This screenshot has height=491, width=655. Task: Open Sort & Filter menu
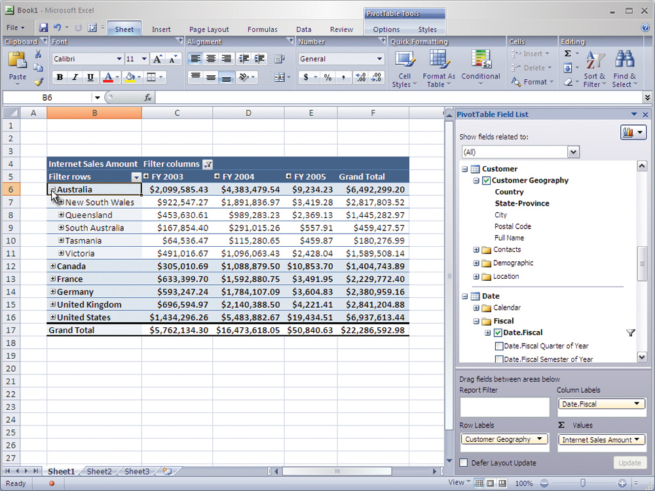coord(595,69)
